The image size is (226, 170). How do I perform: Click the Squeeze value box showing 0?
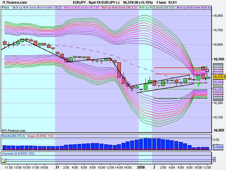214,159
